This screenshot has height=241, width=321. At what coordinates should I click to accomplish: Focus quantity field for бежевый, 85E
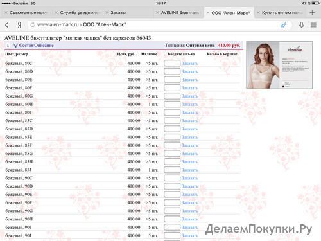[x=172, y=137]
